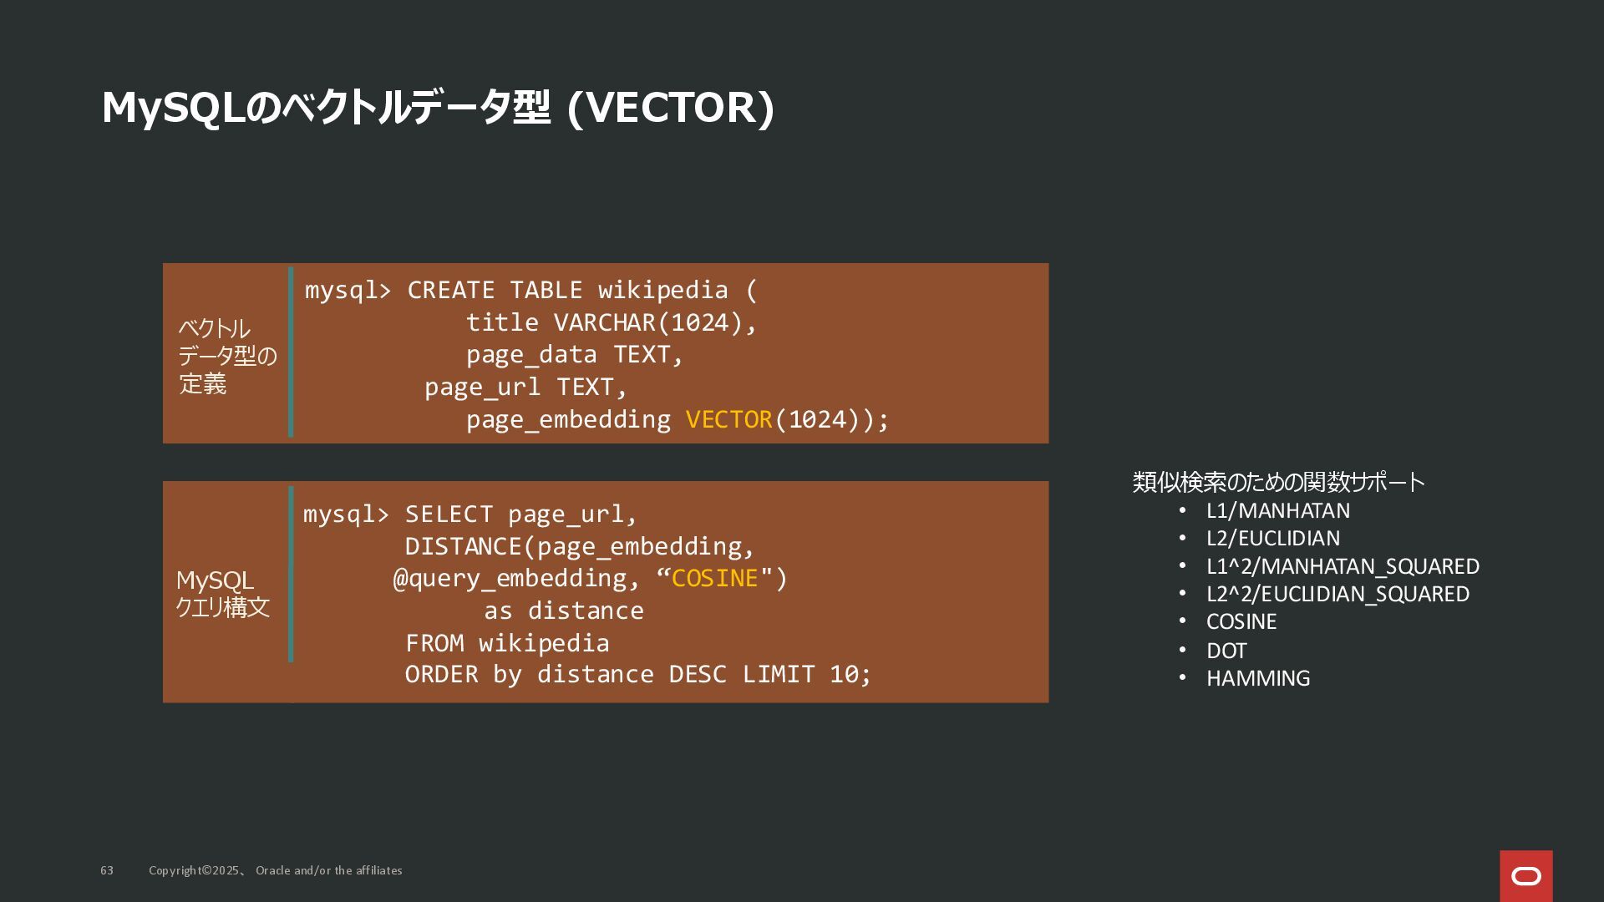1604x902 pixels.
Task: Click the 類似検索のための関数サポート heading
Action: tap(1278, 482)
